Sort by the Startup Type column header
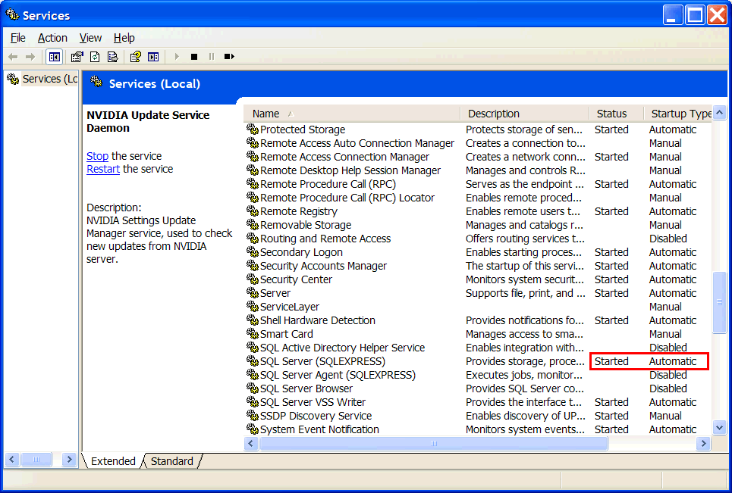This screenshot has height=493, width=732. tap(678, 114)
